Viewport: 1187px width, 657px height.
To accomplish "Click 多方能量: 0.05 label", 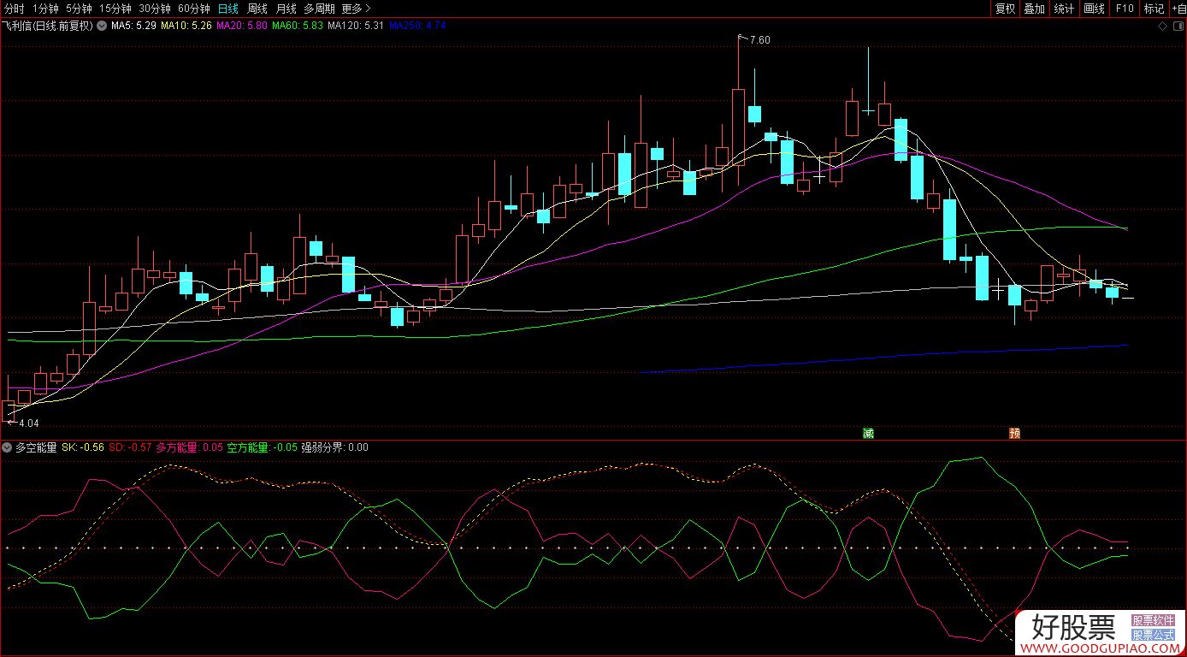I will tap(189, 447).
